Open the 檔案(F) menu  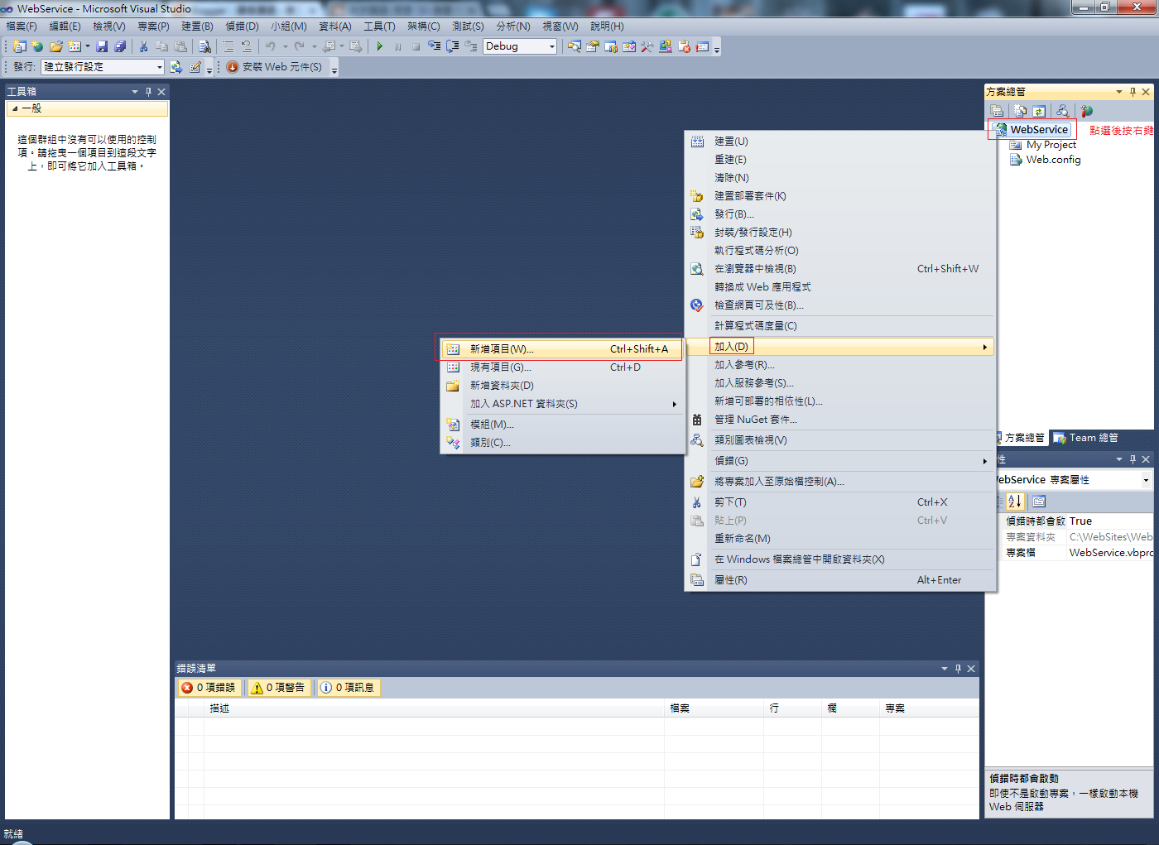(x=22, y=26)
